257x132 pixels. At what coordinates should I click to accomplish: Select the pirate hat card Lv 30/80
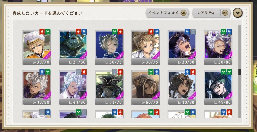(182, 47)
